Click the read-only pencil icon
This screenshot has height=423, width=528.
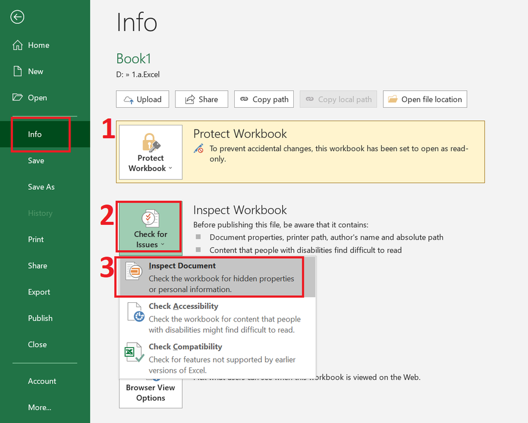pos(199,149)
